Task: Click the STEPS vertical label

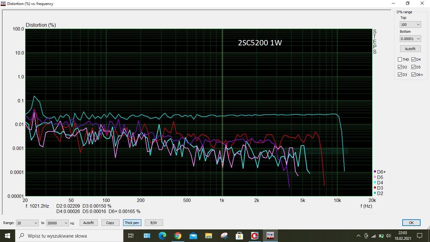Action: point(375,42)
